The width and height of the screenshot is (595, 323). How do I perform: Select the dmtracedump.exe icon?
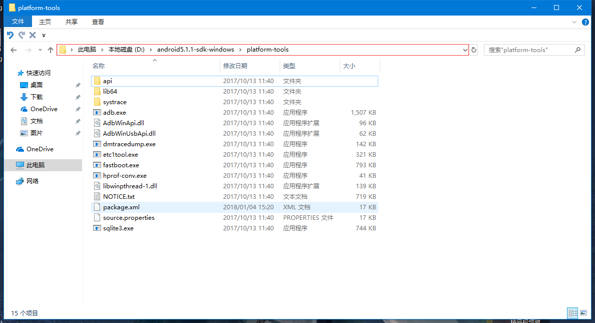point(97,144)
